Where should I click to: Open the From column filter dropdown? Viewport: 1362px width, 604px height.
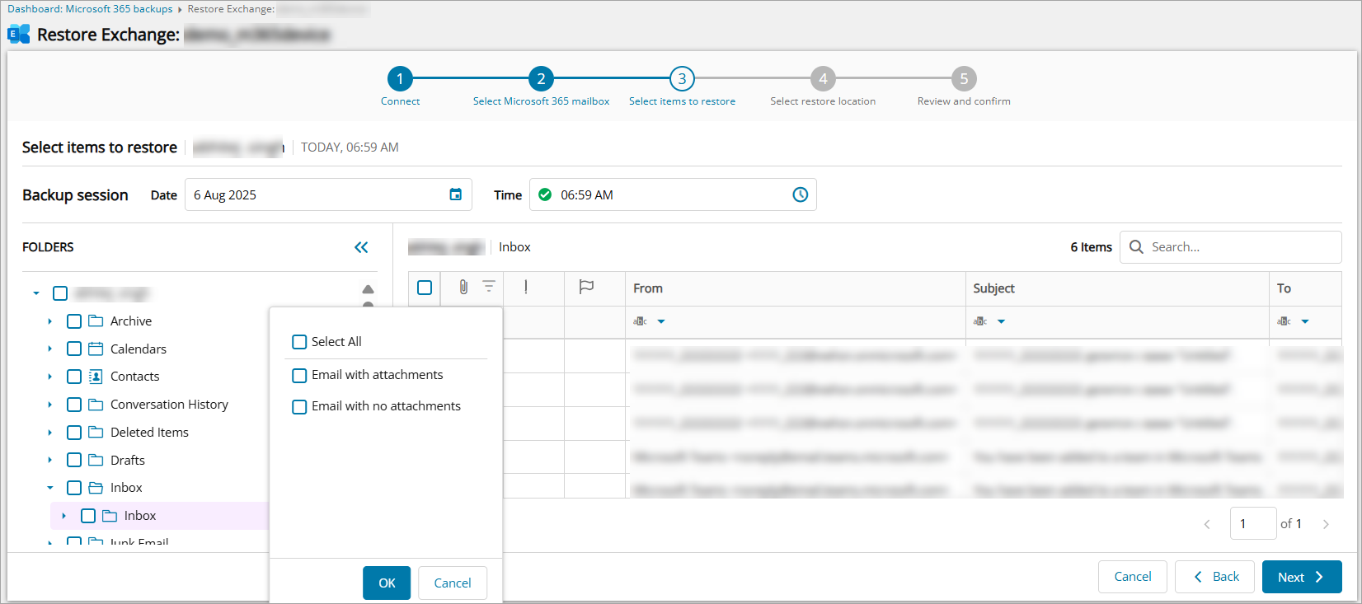coord(661,321)
